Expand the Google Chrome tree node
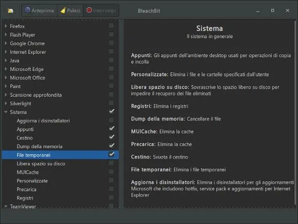 pos(6,43)
